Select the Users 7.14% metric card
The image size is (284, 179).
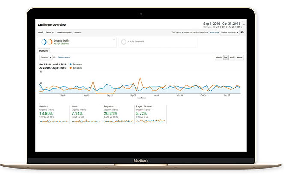coord(86,114)
